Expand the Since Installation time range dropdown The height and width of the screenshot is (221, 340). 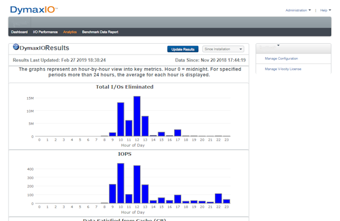click(x=223, y=49)
